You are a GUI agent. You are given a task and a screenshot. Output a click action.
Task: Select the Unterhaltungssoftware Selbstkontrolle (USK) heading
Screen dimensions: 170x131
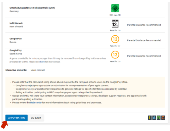click(31, 8)
